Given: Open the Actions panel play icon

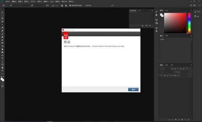Looking at the screenshot, I should [156, 15].
